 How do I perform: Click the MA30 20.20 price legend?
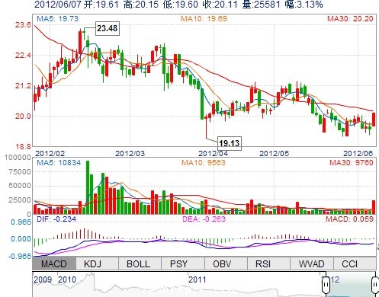(x=350, y=19)
